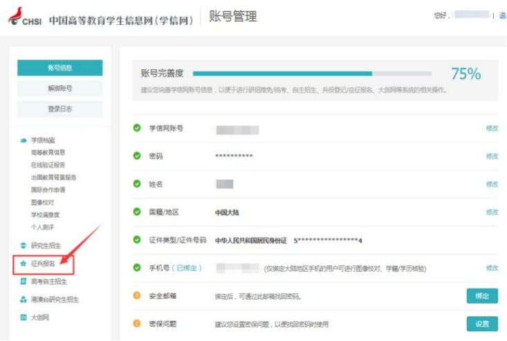
Task: Open 港澳台研究生招生 in the sidebar
Action: tap(55, 299)
